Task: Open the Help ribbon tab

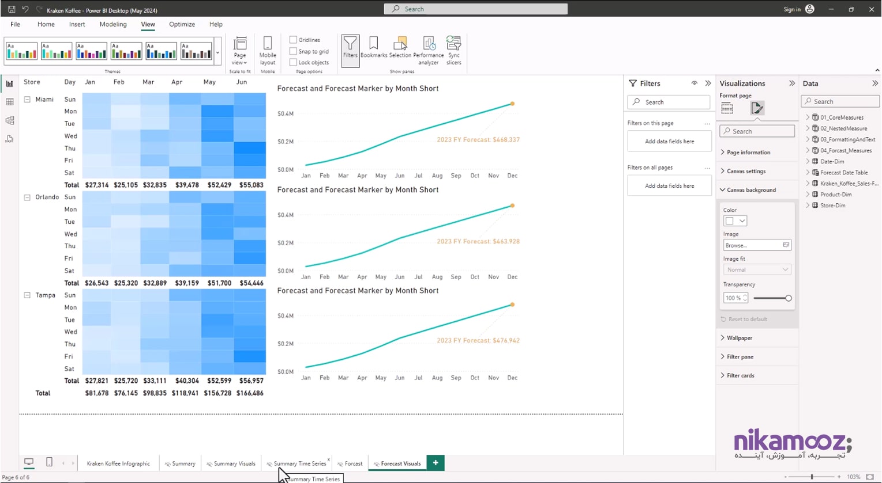Action: [216, 24]
